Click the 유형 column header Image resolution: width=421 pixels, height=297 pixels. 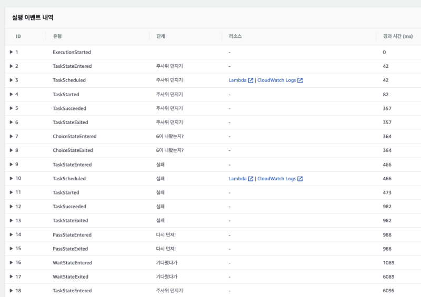pyautogui.click(x=57, y=36)
